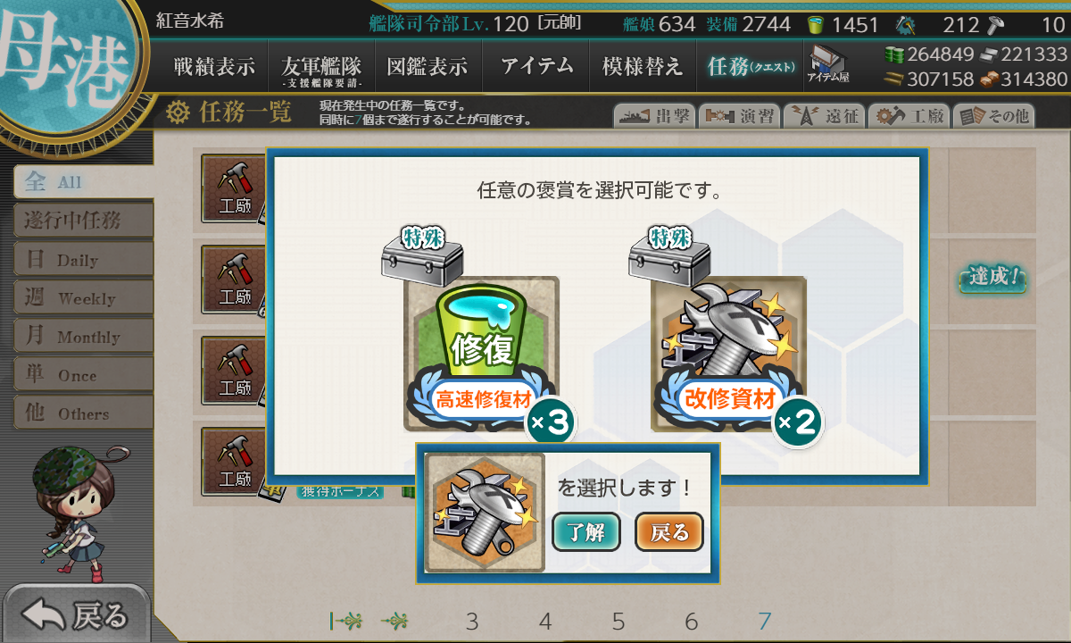This screenshot has height=643, width=1071.
Task: Click the 母港 home port emblem
Action: 66,68
